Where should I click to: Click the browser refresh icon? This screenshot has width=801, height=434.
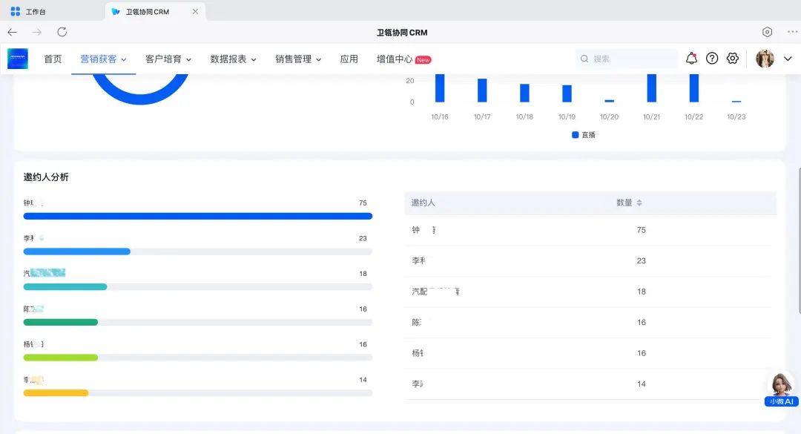coord(62,32)
